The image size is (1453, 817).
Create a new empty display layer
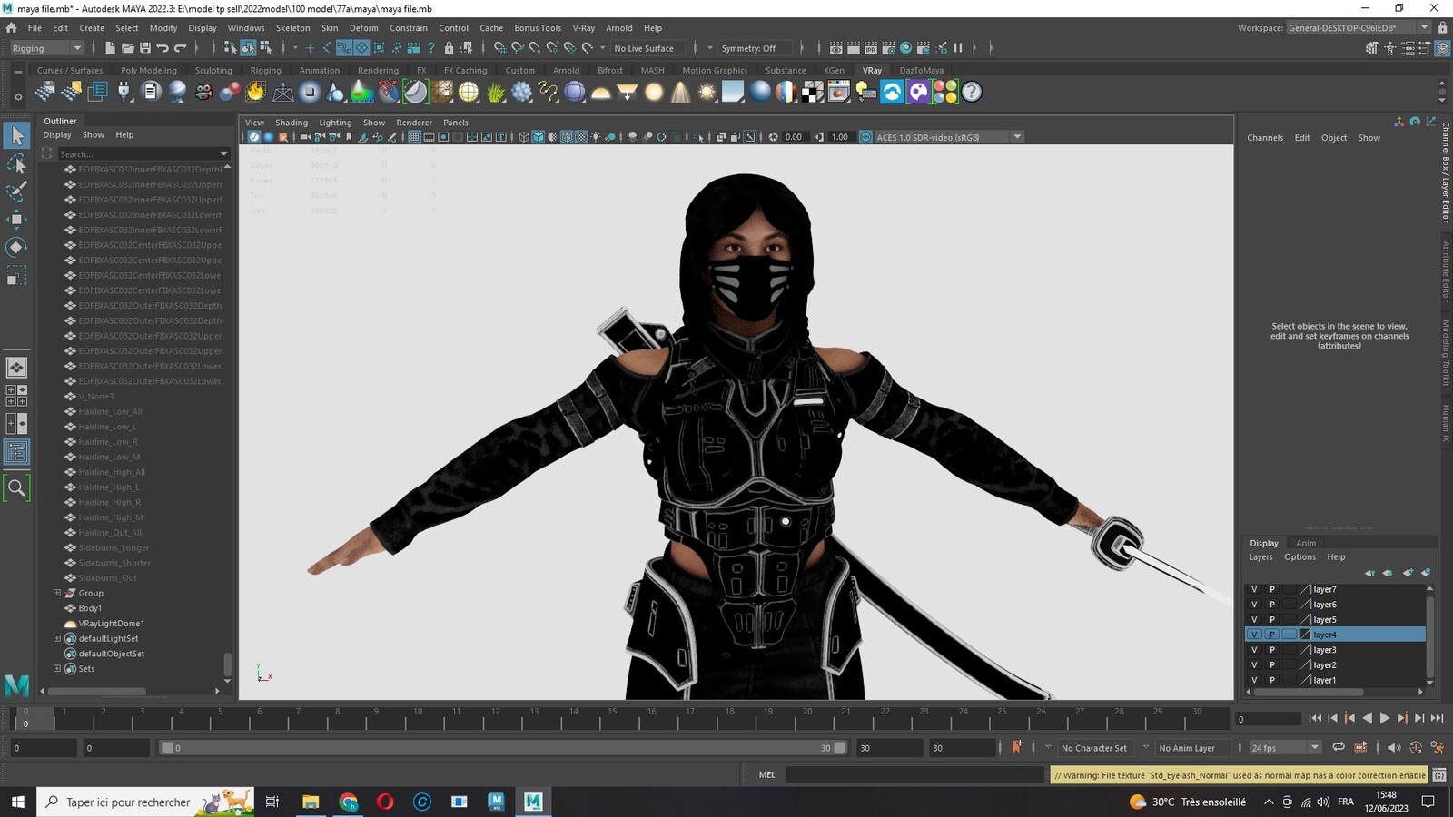point(1408,573)
